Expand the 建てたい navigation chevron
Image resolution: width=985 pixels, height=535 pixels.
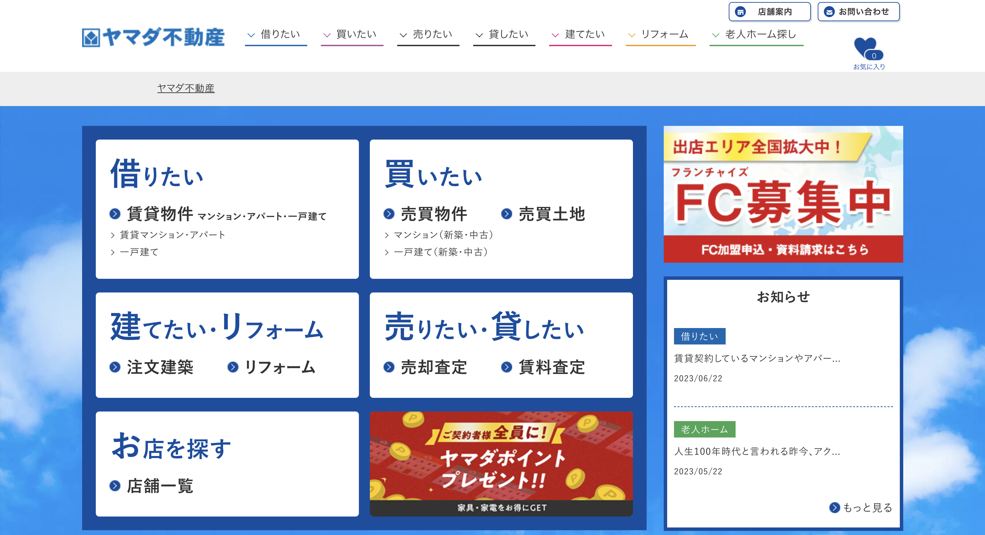point(555,35)
